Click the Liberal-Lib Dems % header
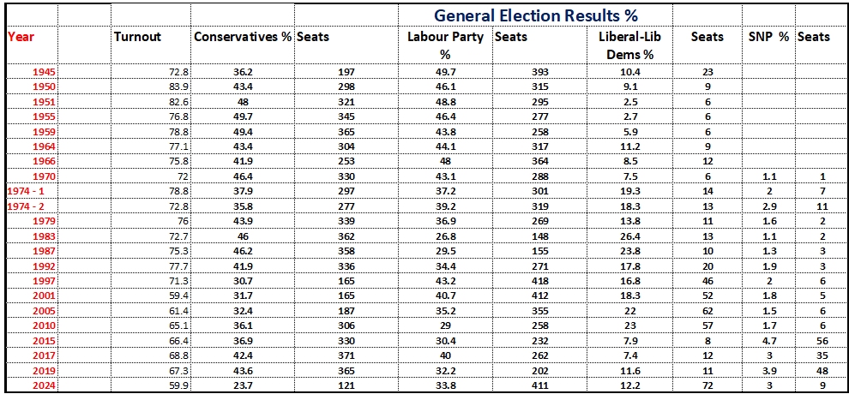Screen dimensions: 849x394 [x=628, y=45]
